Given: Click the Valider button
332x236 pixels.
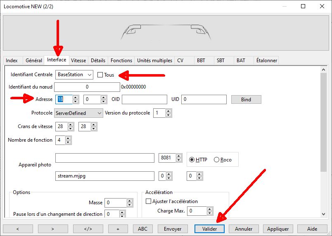Looking at the screenshot, I should 209,229.
